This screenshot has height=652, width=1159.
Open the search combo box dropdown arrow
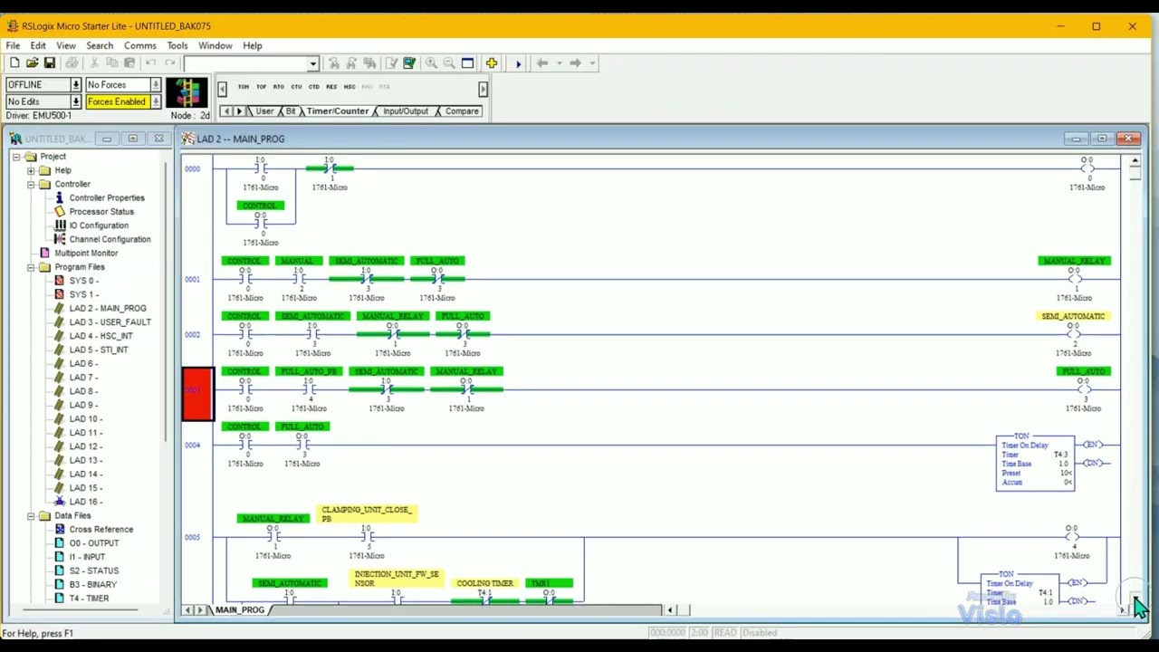tap(313, 63)
